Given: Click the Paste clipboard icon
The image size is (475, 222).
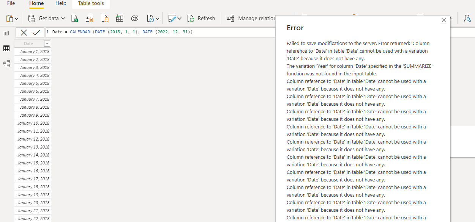Looking at the screenshot, I should click(9, 18).
